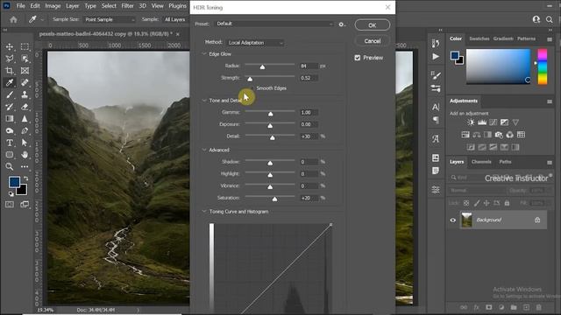The height and width of the screenshot is (315, 561).
Task: Click the Gamma value field
Action: (309, 113)
